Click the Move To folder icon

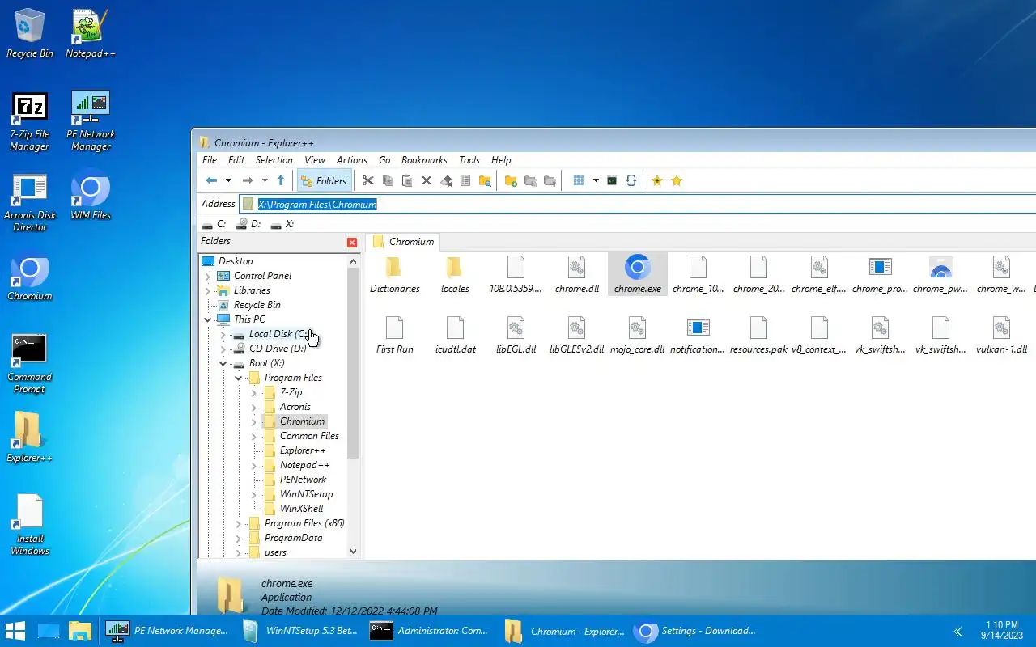click(x=550, y=180)
